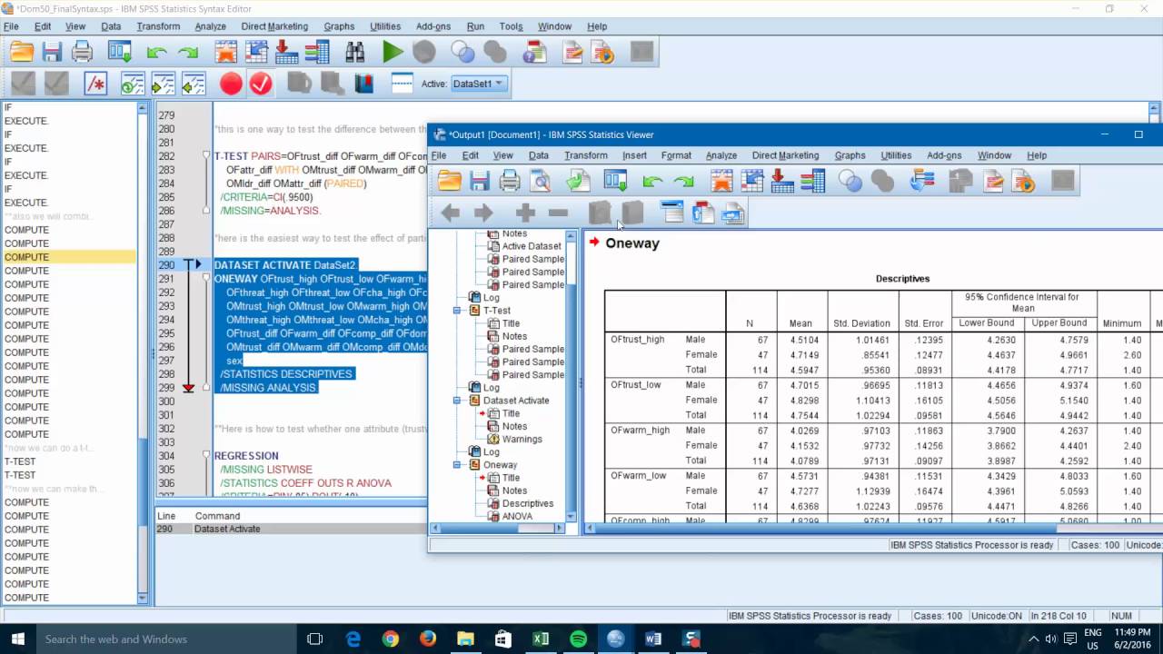
Task: Collapse the Dataset Activate outline node
Action: (459, 401)
